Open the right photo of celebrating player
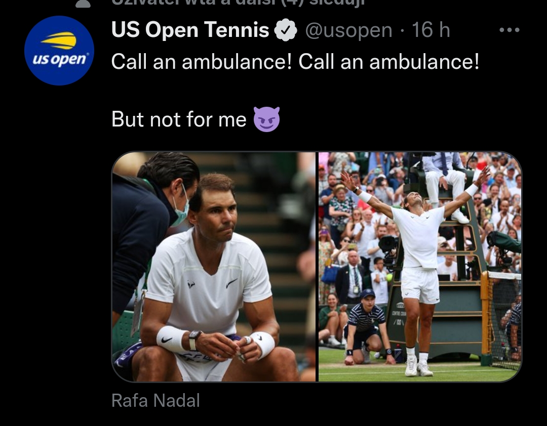This screenshot has height=426, width=547. tap(420, 267)
